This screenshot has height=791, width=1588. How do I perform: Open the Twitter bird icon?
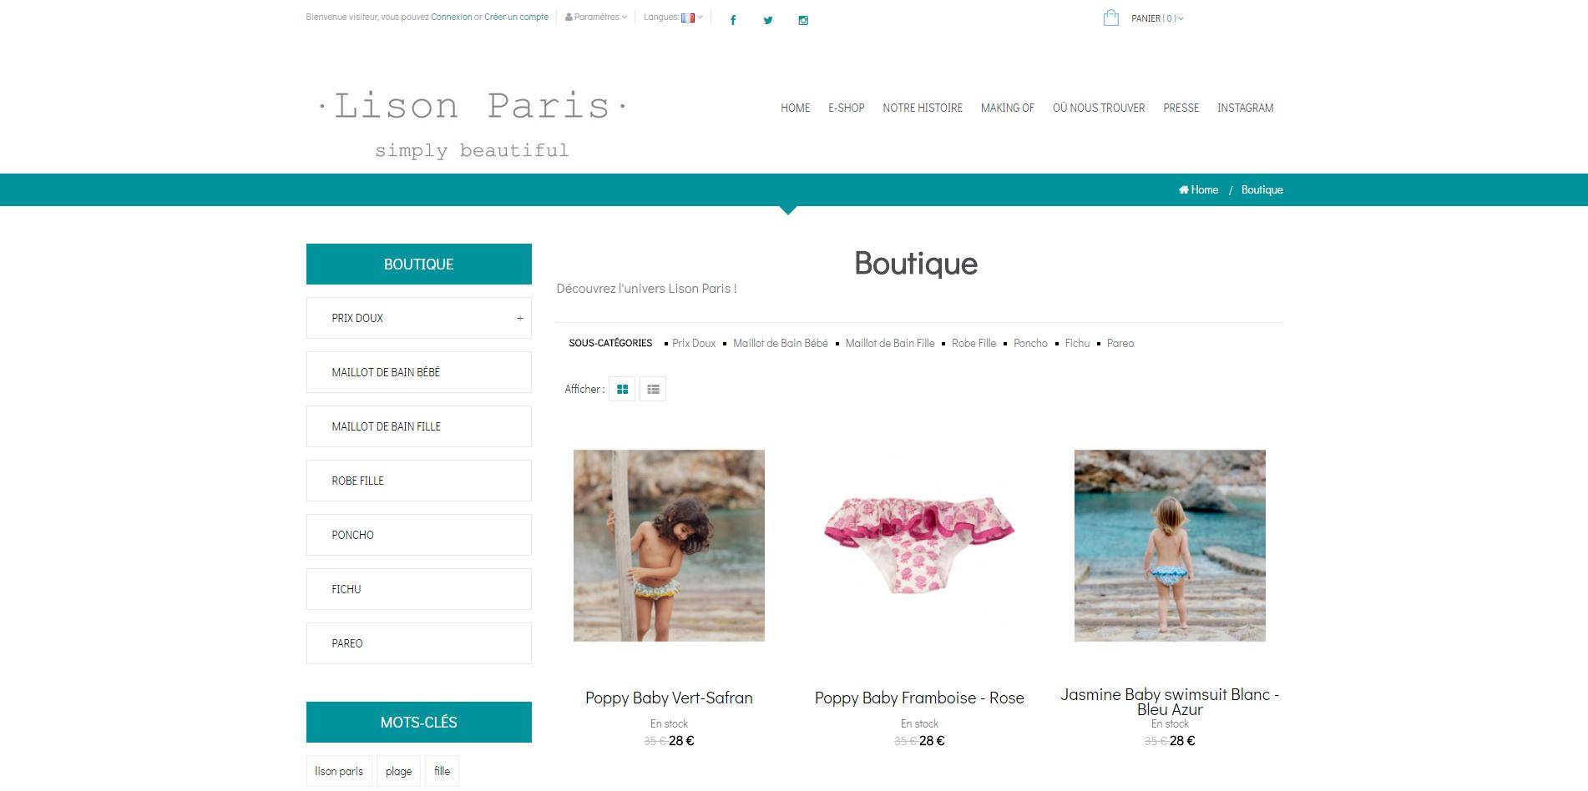click(x=768, y=20)
